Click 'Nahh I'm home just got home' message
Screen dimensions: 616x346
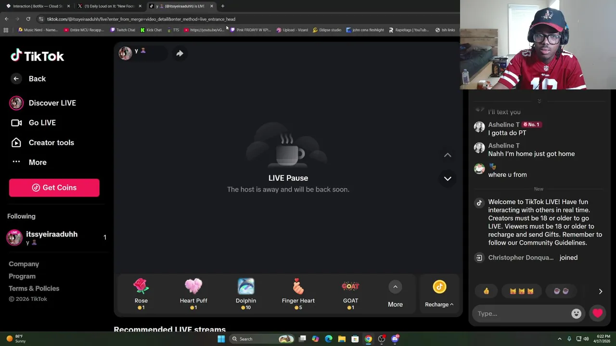click(x=531, y=154)
